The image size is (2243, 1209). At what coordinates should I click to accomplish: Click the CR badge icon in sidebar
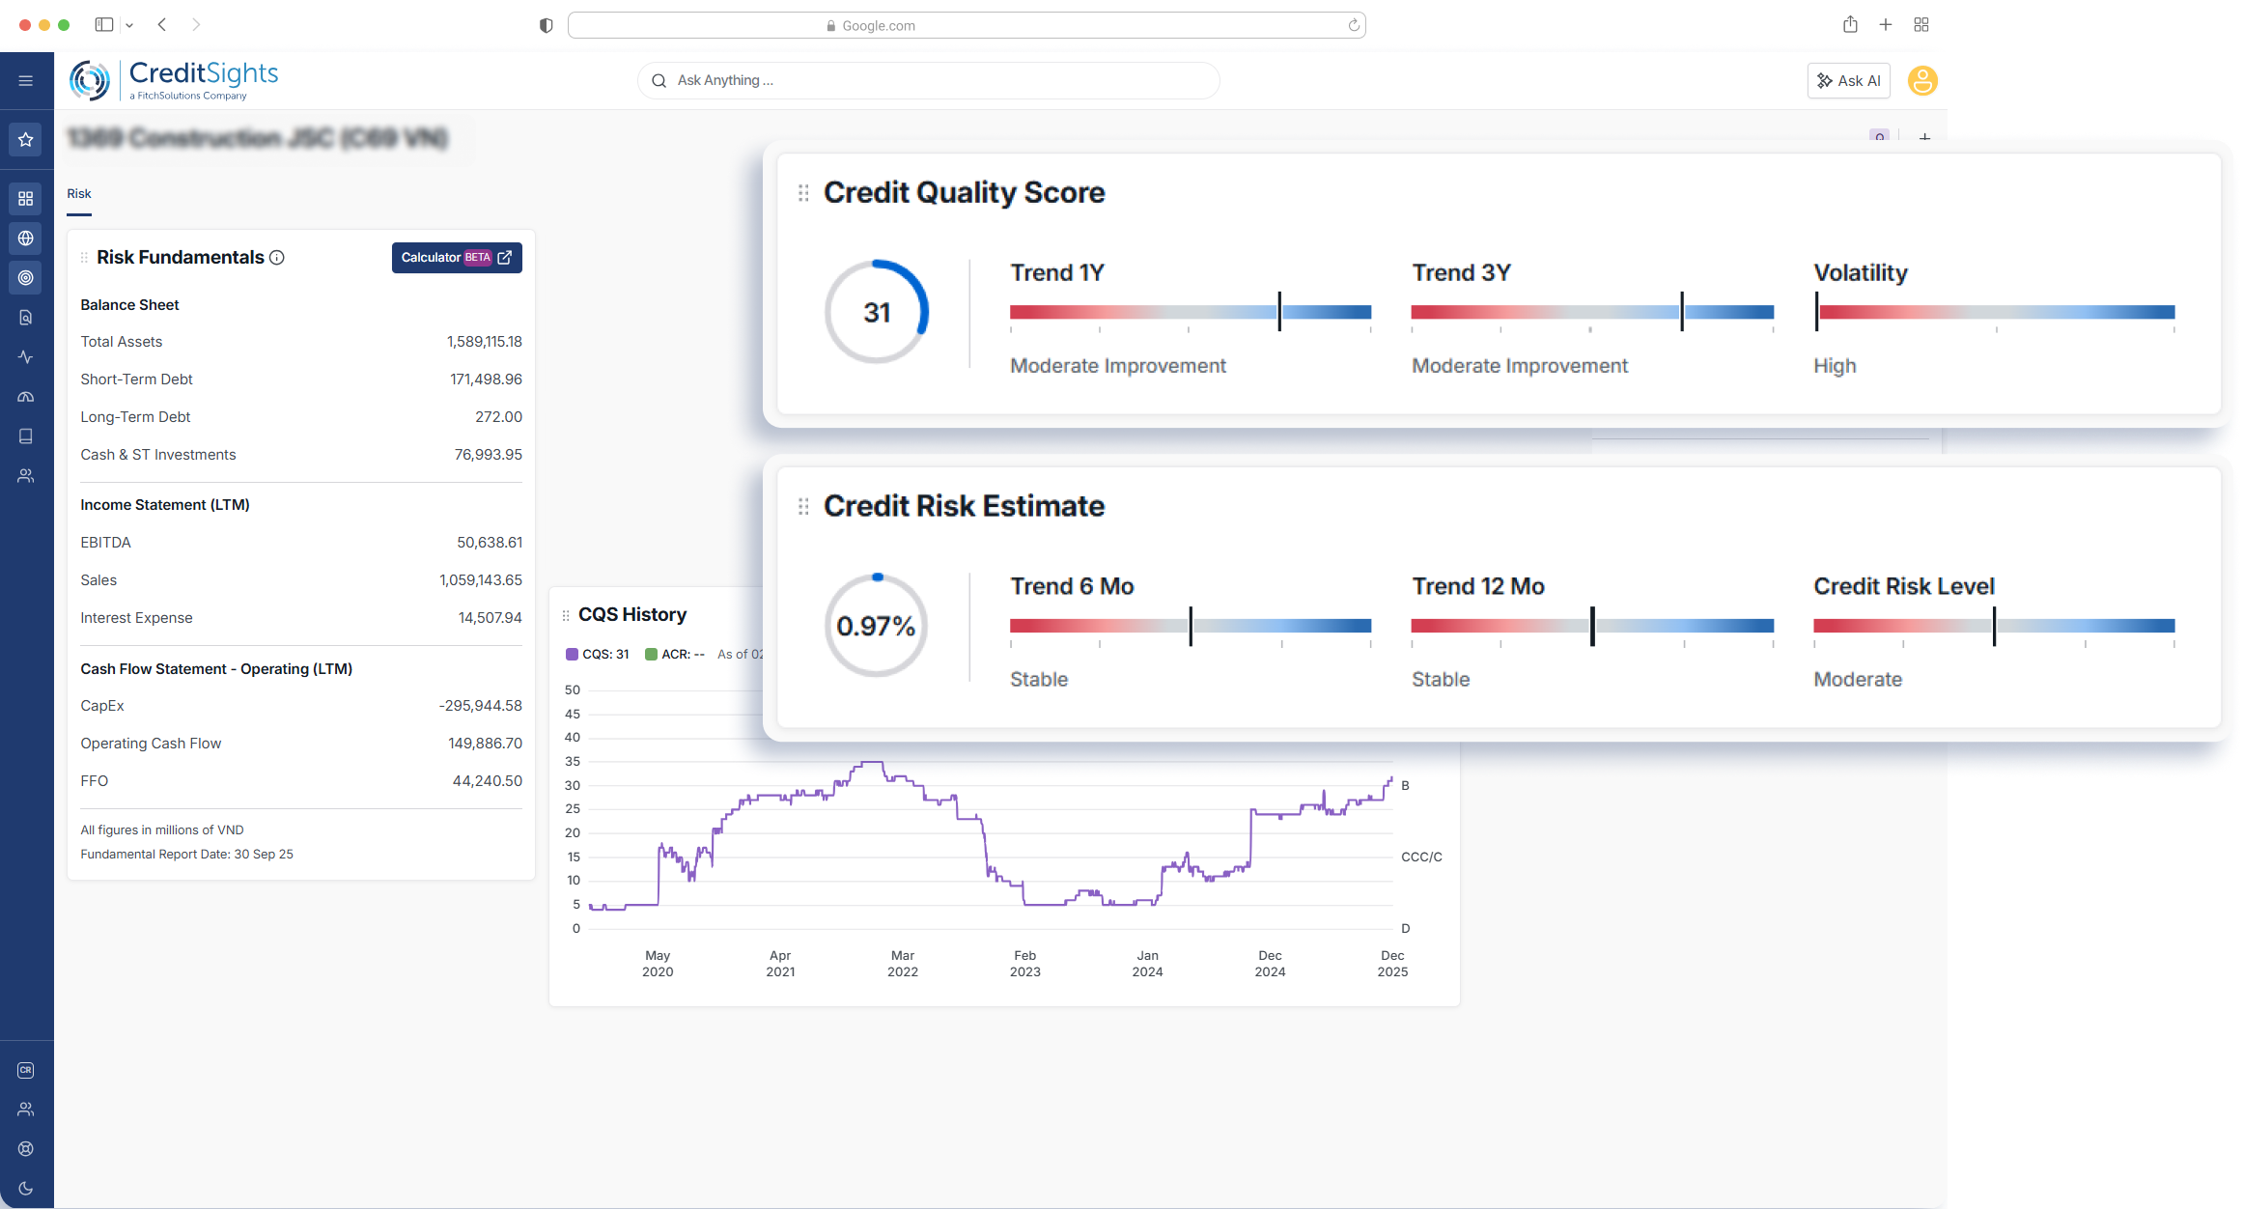[26, 1070]
